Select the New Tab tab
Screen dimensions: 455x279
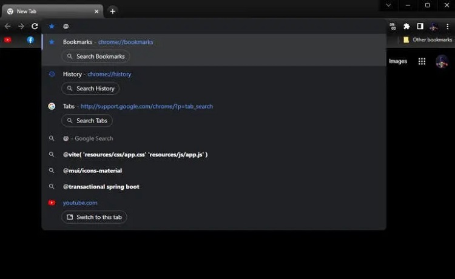coord(52,12)
